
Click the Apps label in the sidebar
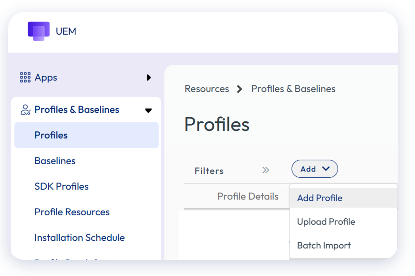46,78
